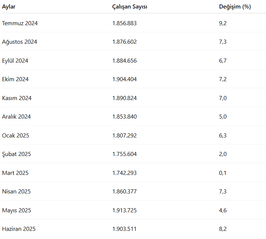Viewport: 266px width, 239px height.
Task: Click the Şubat 2025 month cell
Action: [16, 154]
